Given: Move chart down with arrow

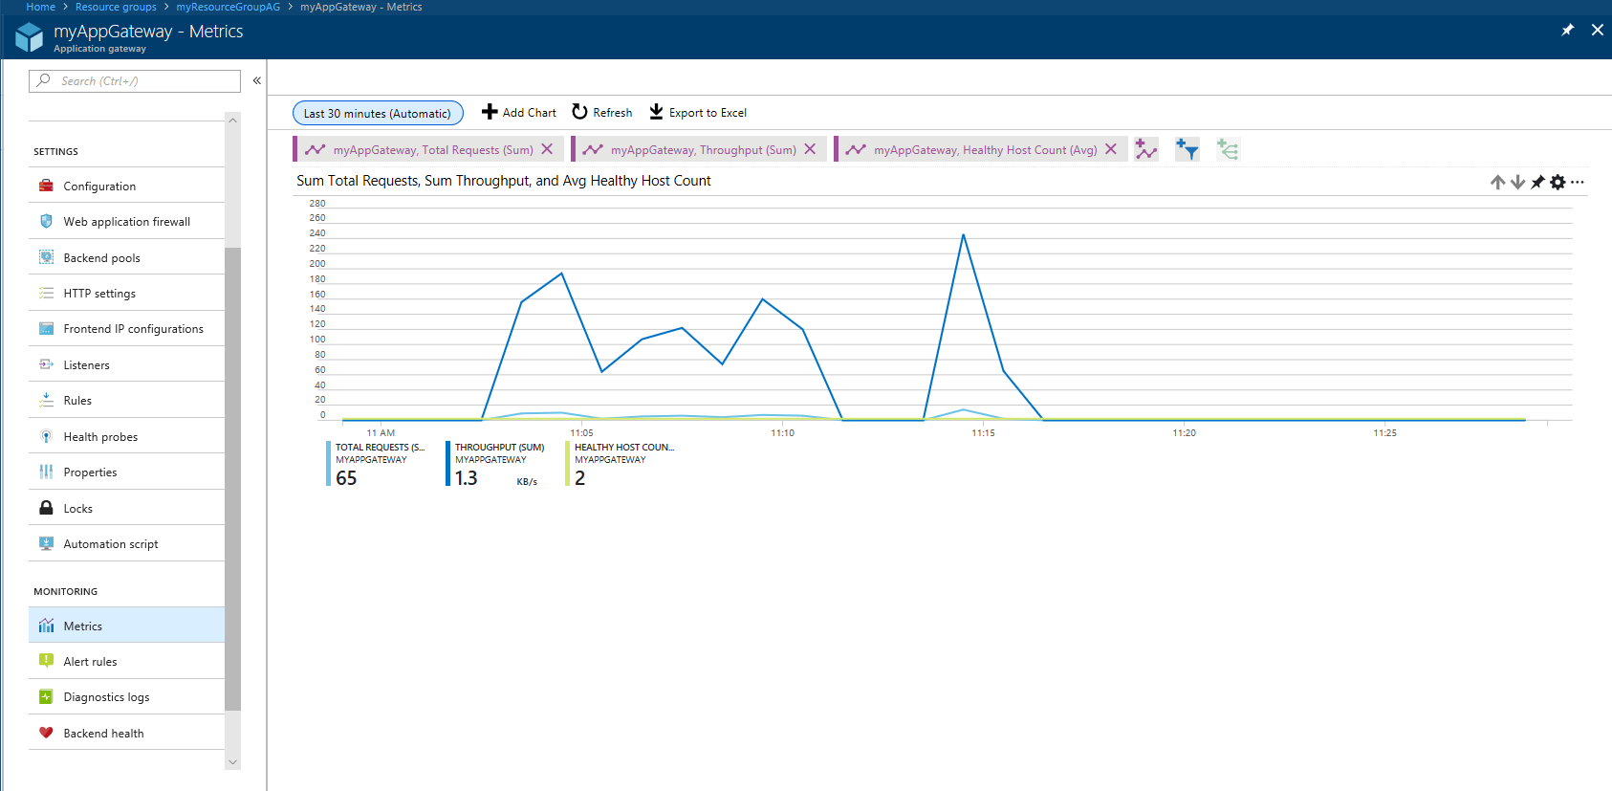Looking at the screenshot, I should point(1517,182).
